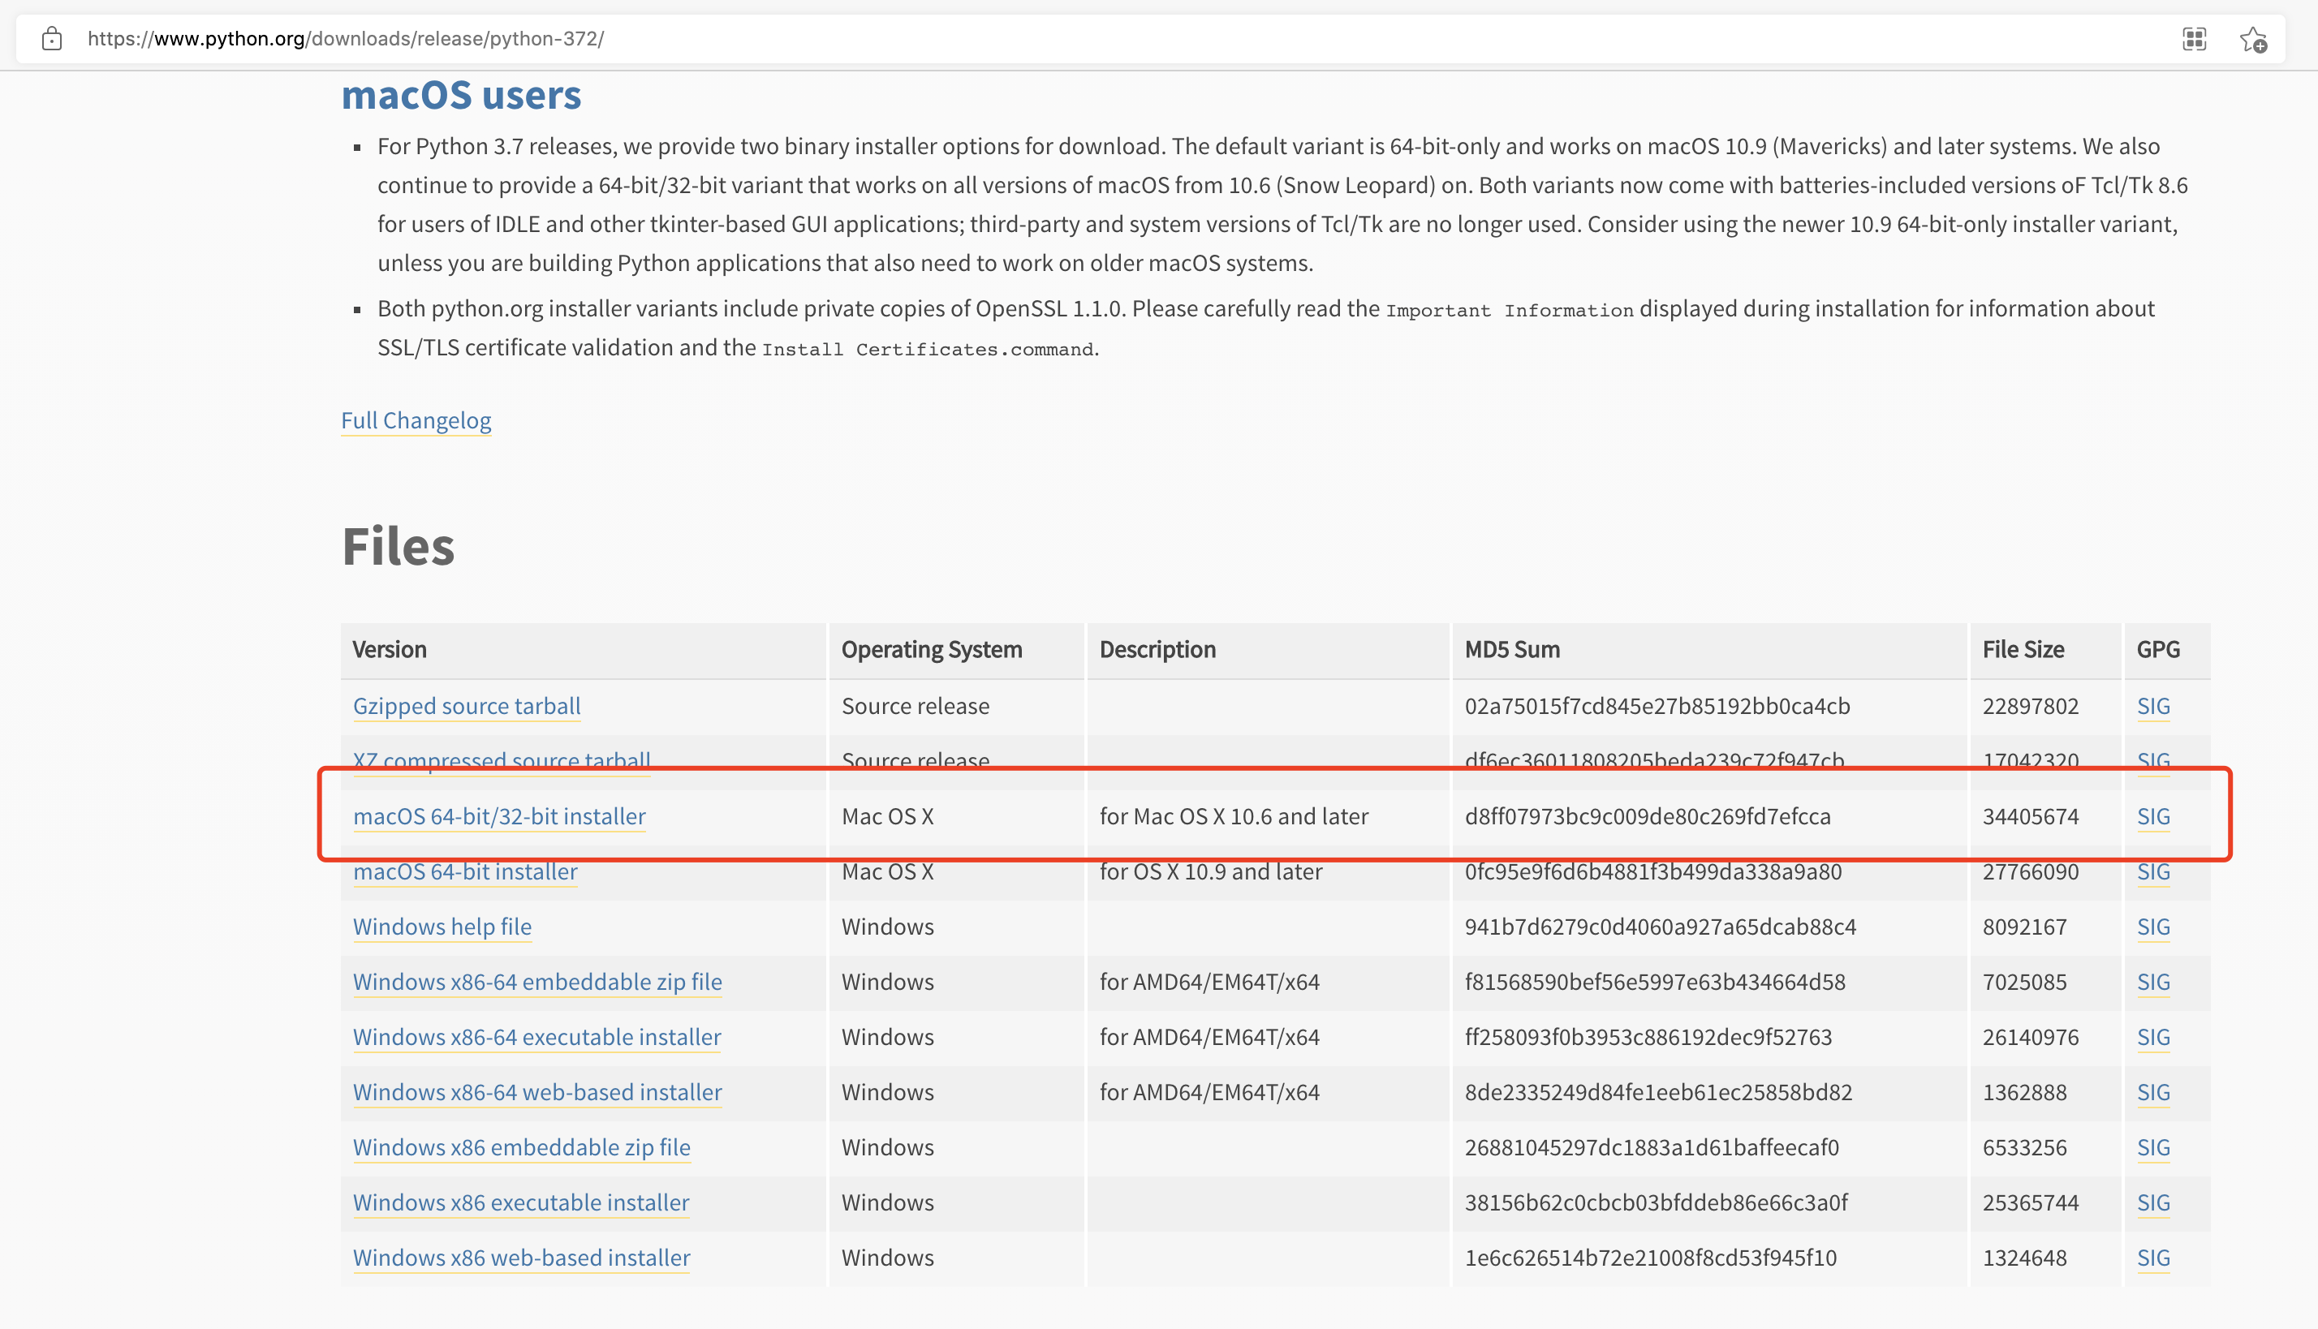Click 'for Mac OS X 10.6 and later' description
The width and height of the screenshot is (2318, 1329).
[x=1234, y=816]
